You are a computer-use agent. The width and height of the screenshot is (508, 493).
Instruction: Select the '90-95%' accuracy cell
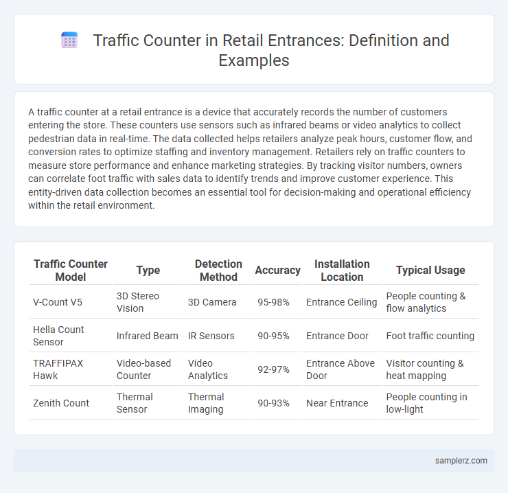(277, 336)
